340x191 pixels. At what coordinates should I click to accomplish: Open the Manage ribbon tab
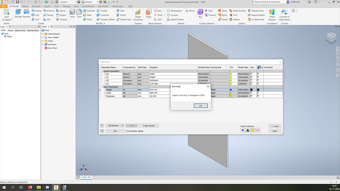67,6
